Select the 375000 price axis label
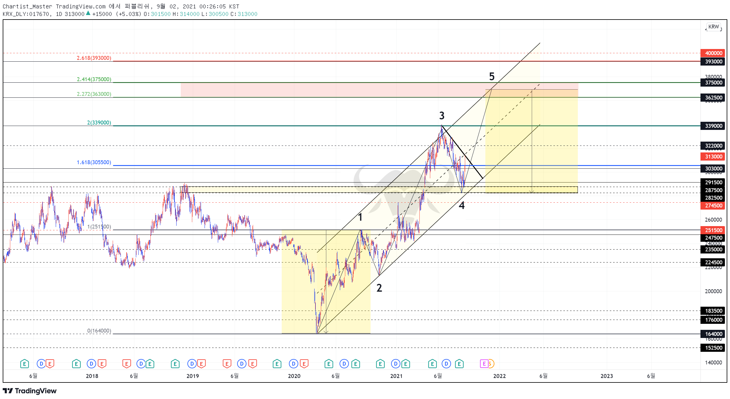 point(713,82)
